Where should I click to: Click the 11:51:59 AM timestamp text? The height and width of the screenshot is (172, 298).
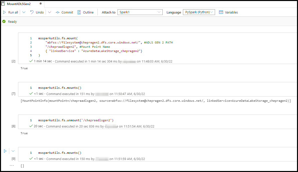point(129,159)
